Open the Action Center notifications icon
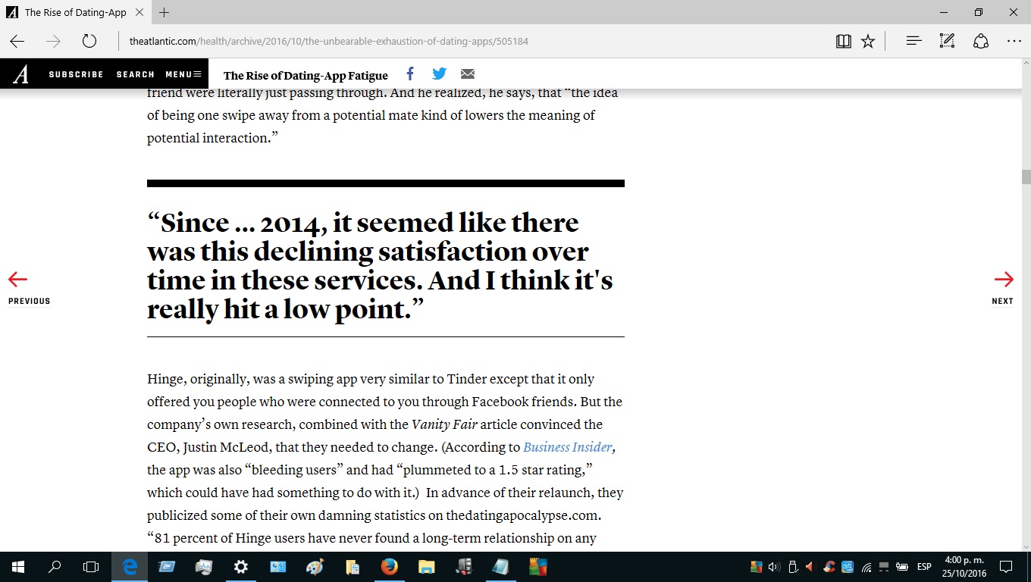This screenshot has width=1031, height=582. pos(1006,567)
